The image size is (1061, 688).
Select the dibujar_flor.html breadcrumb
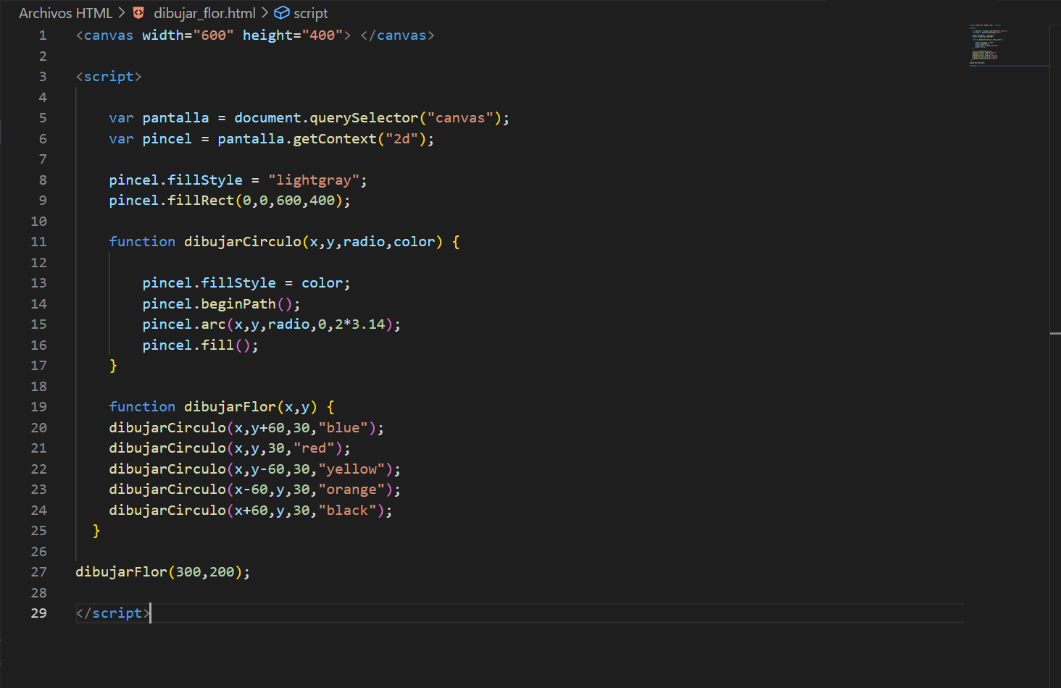(204, 13)
